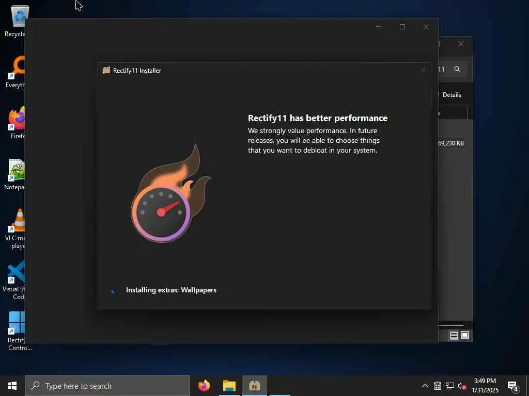Click the spinning progress indicator

tap(113, 291)
